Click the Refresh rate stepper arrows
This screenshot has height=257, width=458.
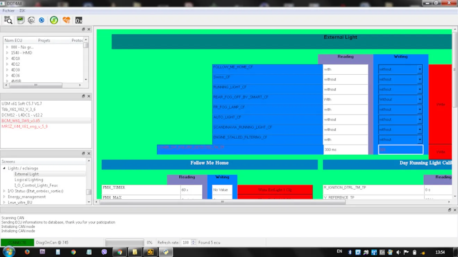(194, 242)
